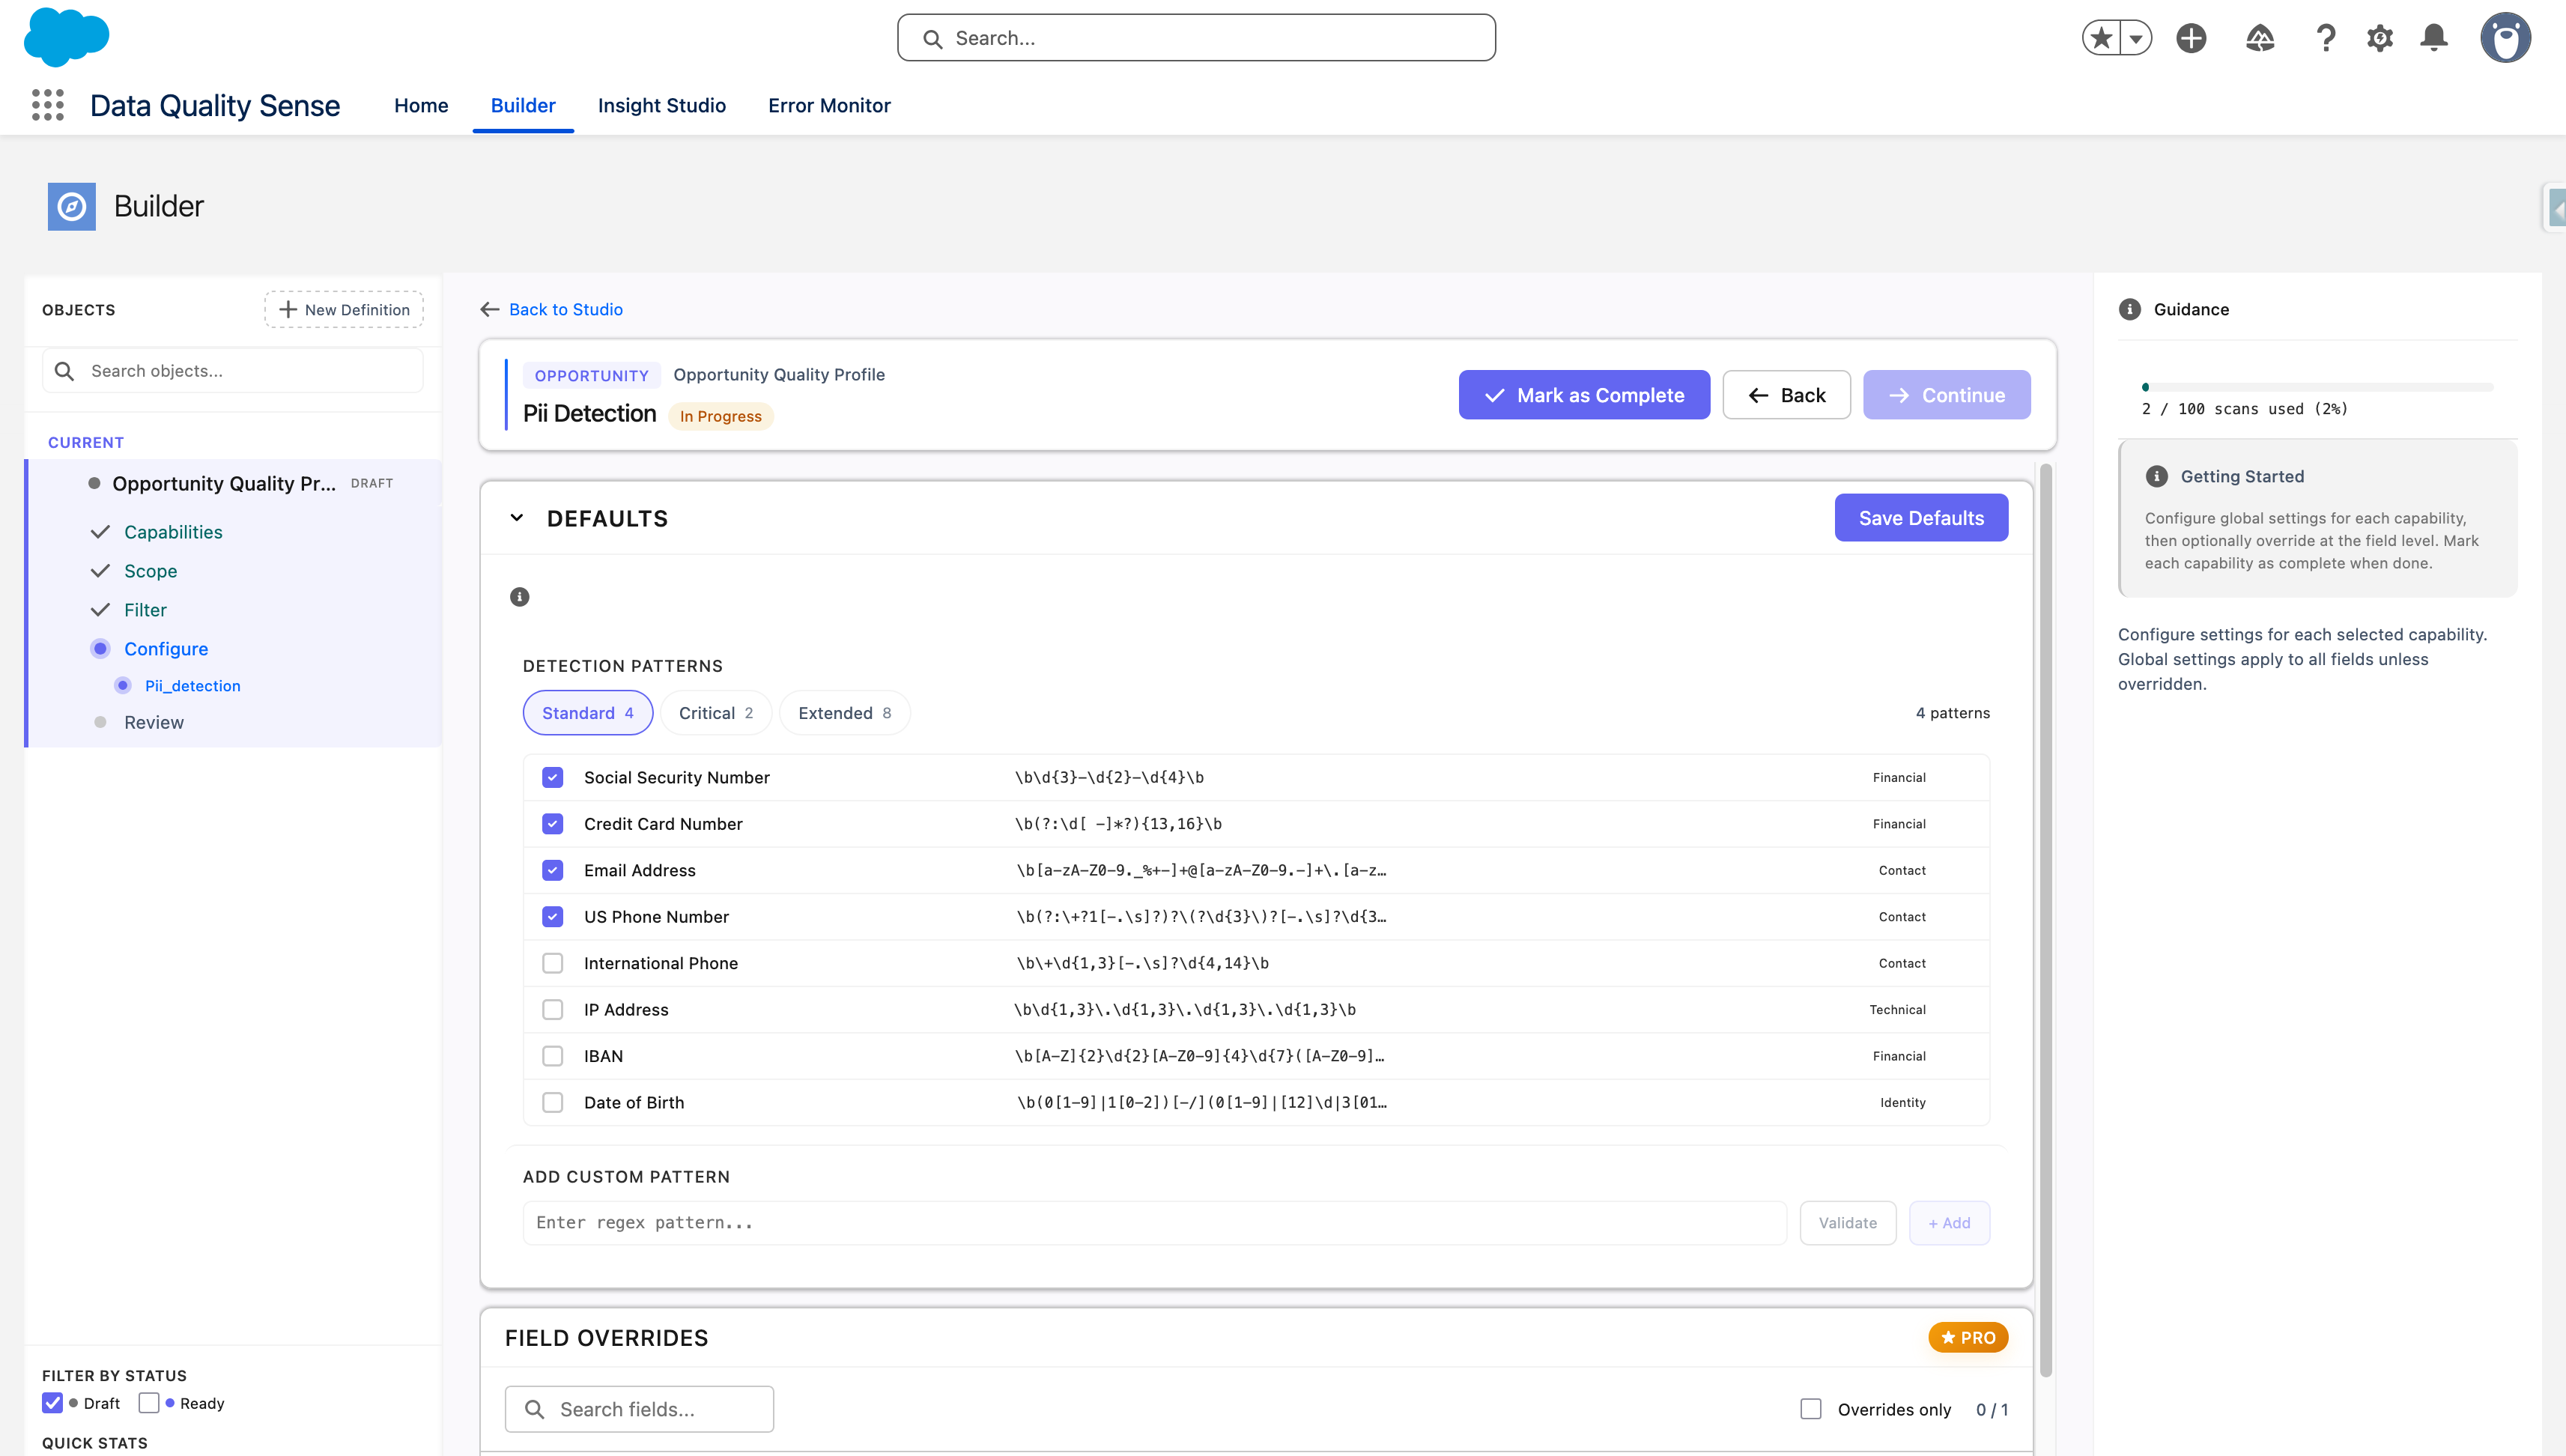Open the App Launcher grid icon

pos(47,105)
